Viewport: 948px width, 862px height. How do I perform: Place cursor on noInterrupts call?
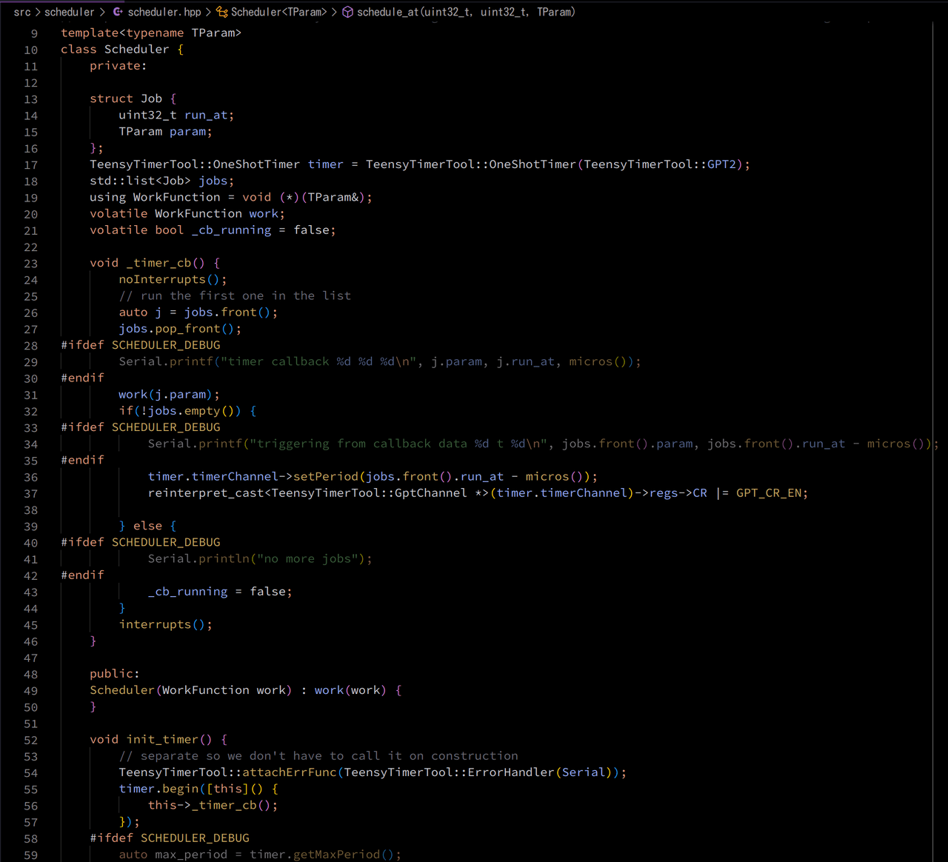point(162,279)
